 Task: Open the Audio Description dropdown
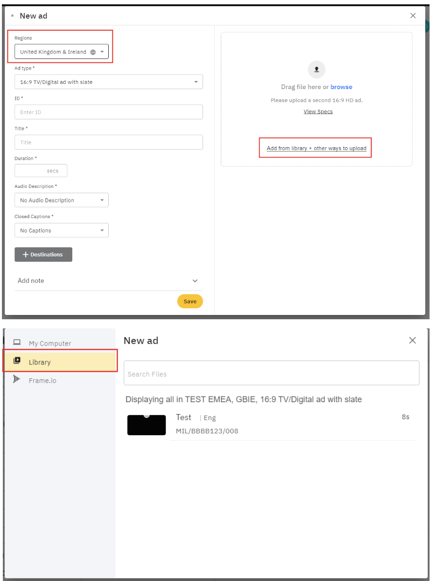(x=61, y=200)
